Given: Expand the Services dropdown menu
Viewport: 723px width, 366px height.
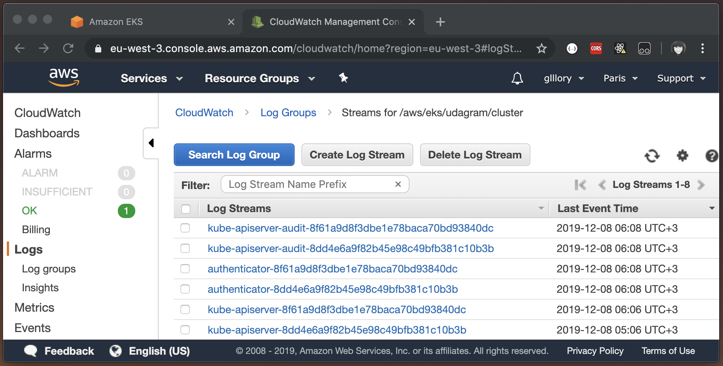Looking at the screenshot, I should (x=152, y=78).
